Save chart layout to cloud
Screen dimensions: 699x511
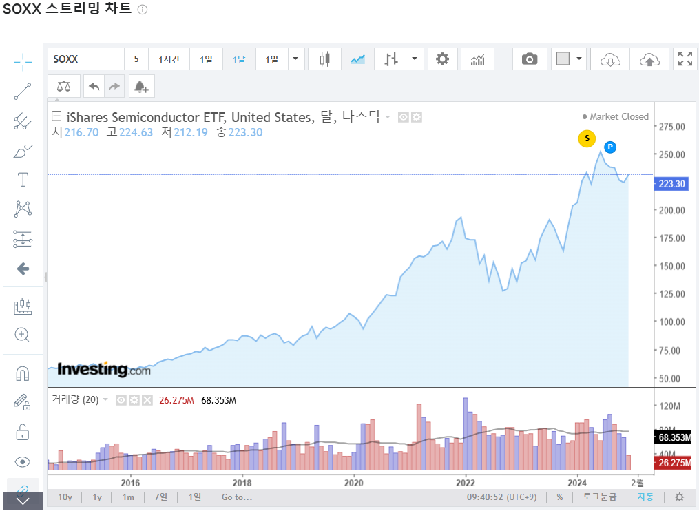(649, 59)
